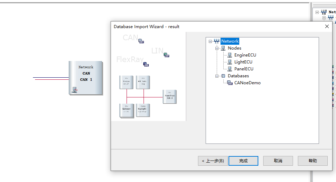Click the node icon on CAN 1 network block

click(75, 90)
